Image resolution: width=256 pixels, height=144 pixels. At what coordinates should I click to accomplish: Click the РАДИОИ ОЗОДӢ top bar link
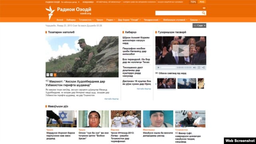[x=52, y=2]
